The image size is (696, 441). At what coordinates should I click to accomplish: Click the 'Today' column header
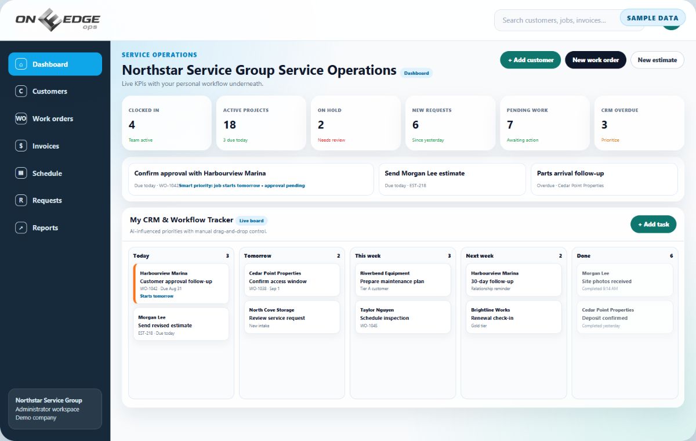pyautogui.click(x=141, y=255)
